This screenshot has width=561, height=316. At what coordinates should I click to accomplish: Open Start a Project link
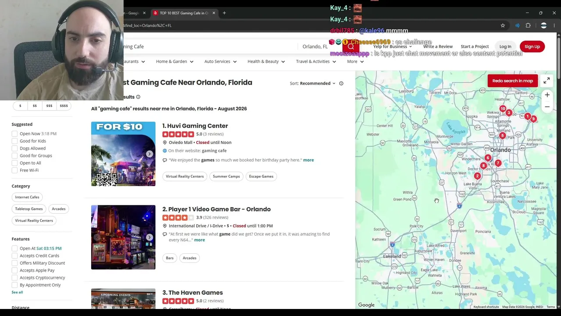coord(475,47)
